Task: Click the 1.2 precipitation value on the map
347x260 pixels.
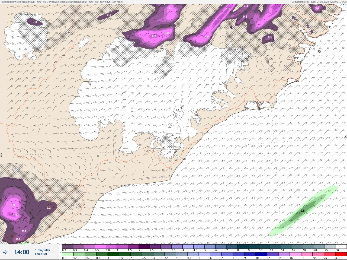Action: pos(228,9)
